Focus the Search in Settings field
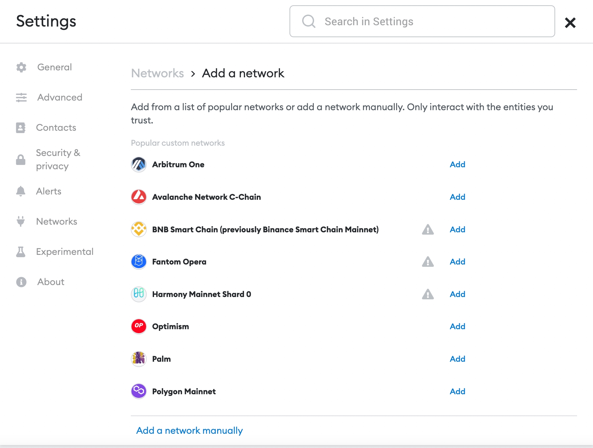The width and height of the screenshot is (593, 448). pos(422,21)
